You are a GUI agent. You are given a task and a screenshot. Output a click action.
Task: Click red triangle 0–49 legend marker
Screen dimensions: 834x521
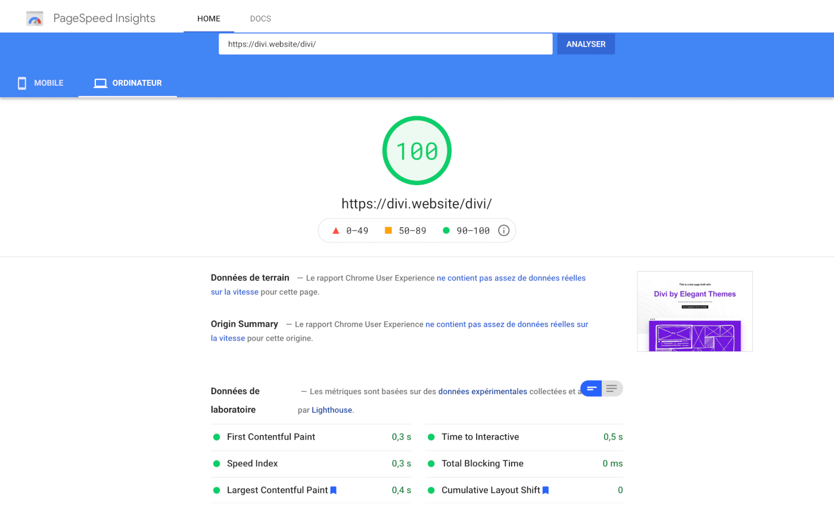pos(335,230)
